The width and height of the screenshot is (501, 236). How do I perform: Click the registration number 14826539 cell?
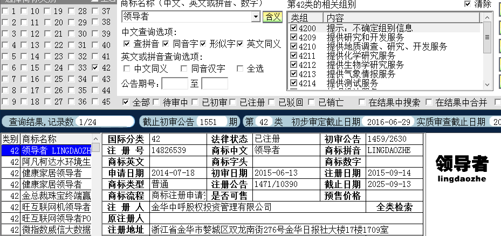(179, 150)
